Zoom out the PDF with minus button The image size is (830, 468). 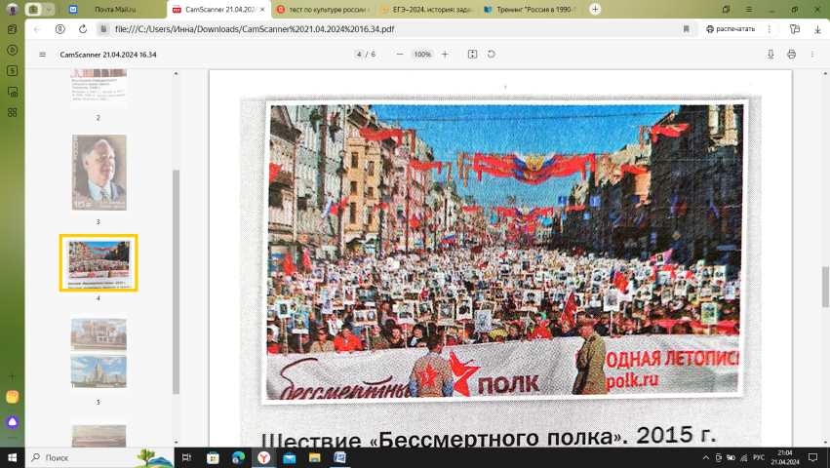(400, 54)
